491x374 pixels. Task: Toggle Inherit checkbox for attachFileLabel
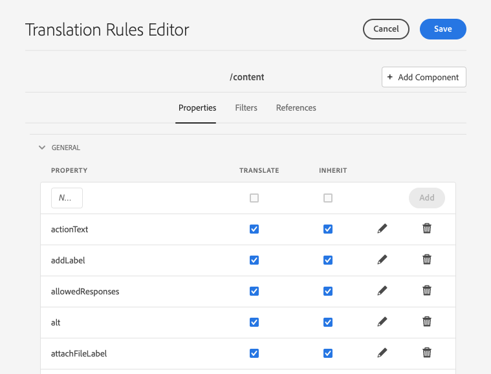tap(328, 353)
